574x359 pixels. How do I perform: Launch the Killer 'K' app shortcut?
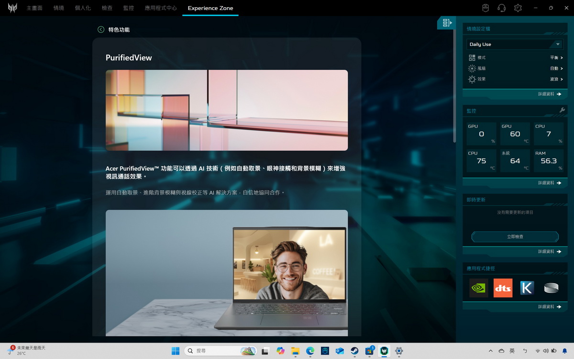click(527, 288)
